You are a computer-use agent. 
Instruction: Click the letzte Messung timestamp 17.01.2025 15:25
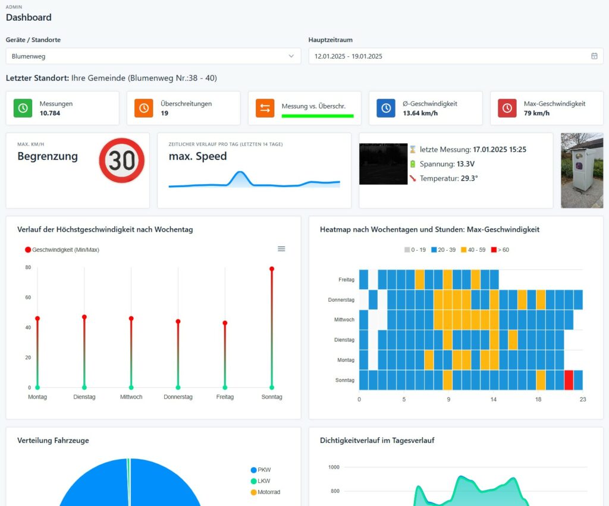[500, 149]
